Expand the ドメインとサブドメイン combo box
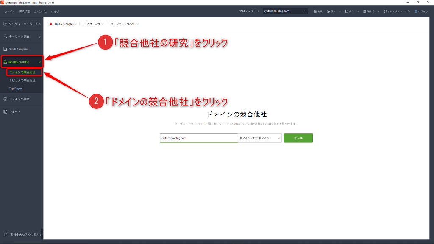The image size is (434, 244). pos(259,138)
